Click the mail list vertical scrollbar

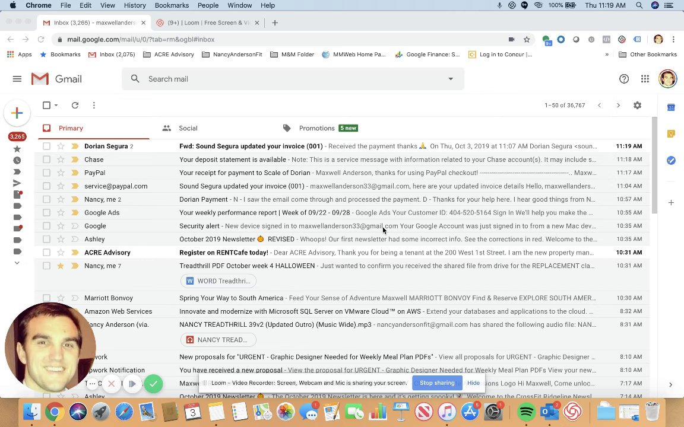click(654, 165)
